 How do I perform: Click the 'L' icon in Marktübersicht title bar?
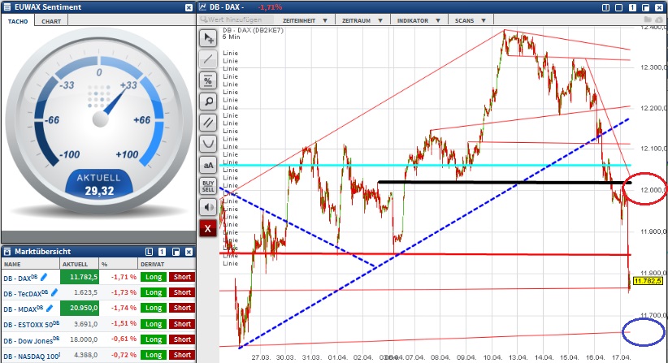(149, 252)
